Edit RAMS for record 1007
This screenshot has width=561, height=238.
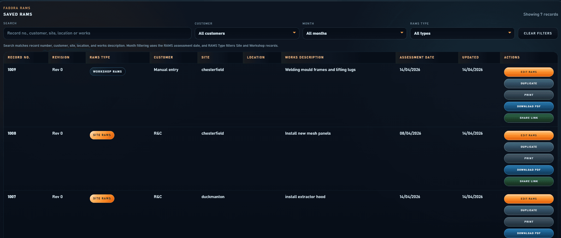[529, 199]
